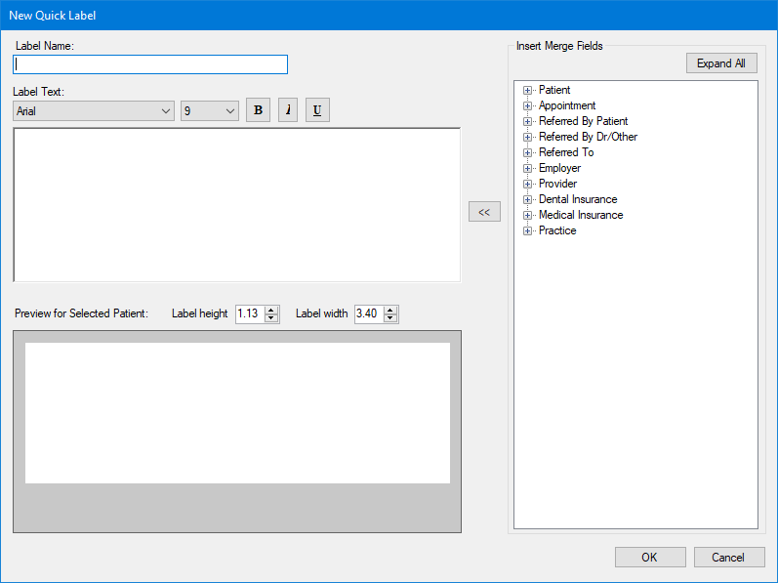Increase label width with up arrow
The image size is (778, 583).
pos(390,310)
